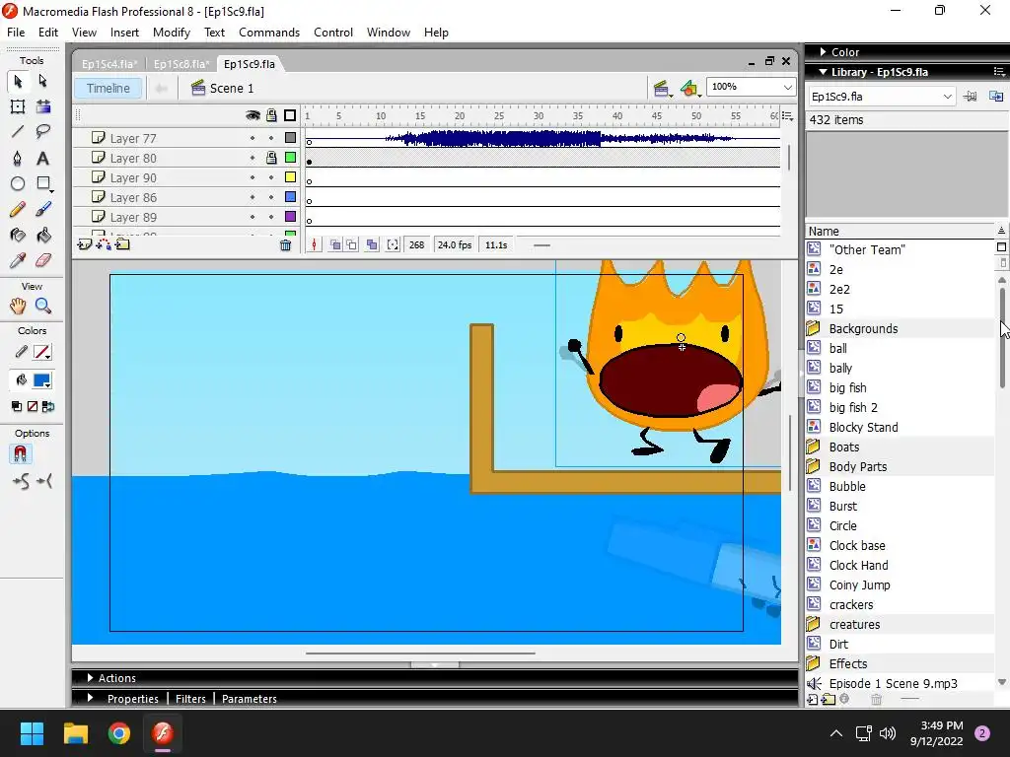This screenshot has height=757, width=1010.
Task: Select the Hand tool
Action: (x=18, y=306)
